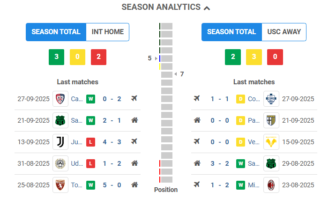Click the Sassuolo crest in 21-09-2025 row

pos(60,120)
